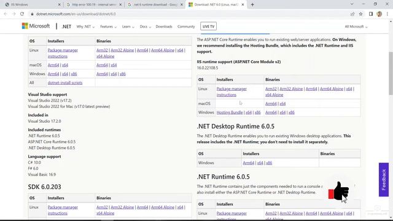
Task: Open Package manager instructions for ASP.NET Core Linux
Action: click(x=232, y=91)
